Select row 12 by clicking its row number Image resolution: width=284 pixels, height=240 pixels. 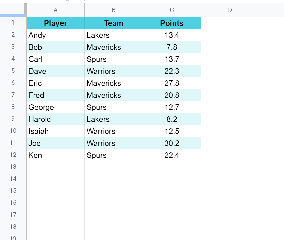[x=13, y=155]
